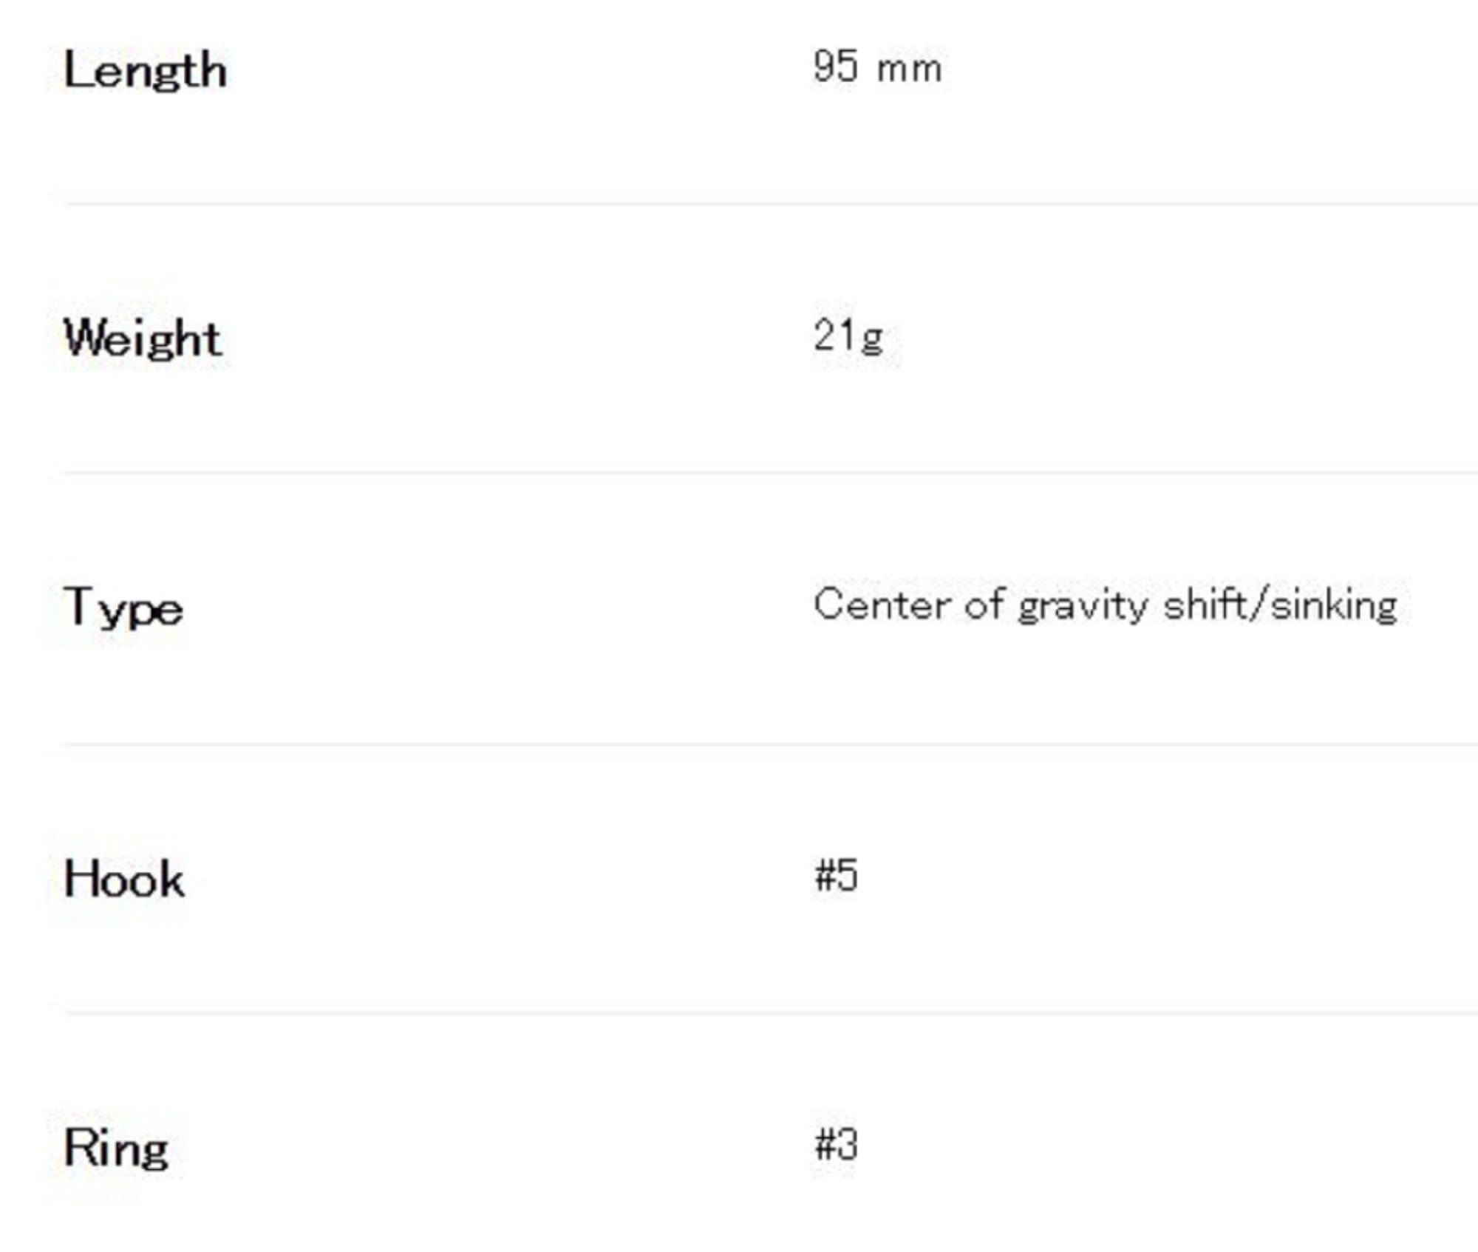1478x1252 pixels.
Task: Select the 21g weight value
Action: tap(848, 336)
